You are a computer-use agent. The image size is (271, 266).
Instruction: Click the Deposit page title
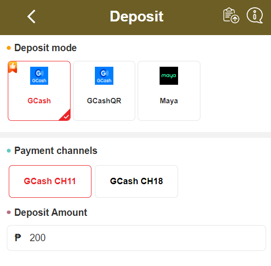coord(137,17)
